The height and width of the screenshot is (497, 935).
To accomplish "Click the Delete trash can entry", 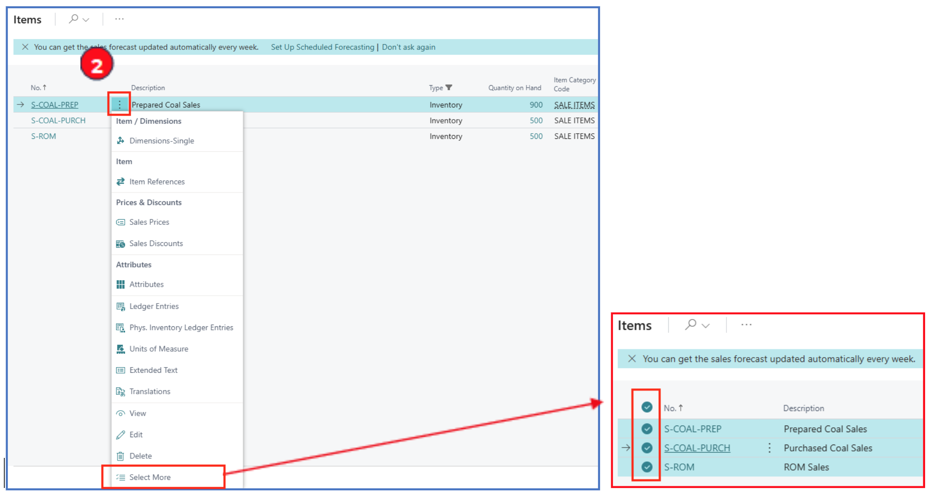I will 140,456.
